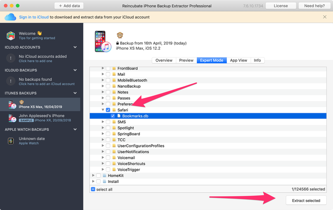Uncheck the Bookmarks.db checkbox
Screen dimensions: 333x210
coord(113,116)
